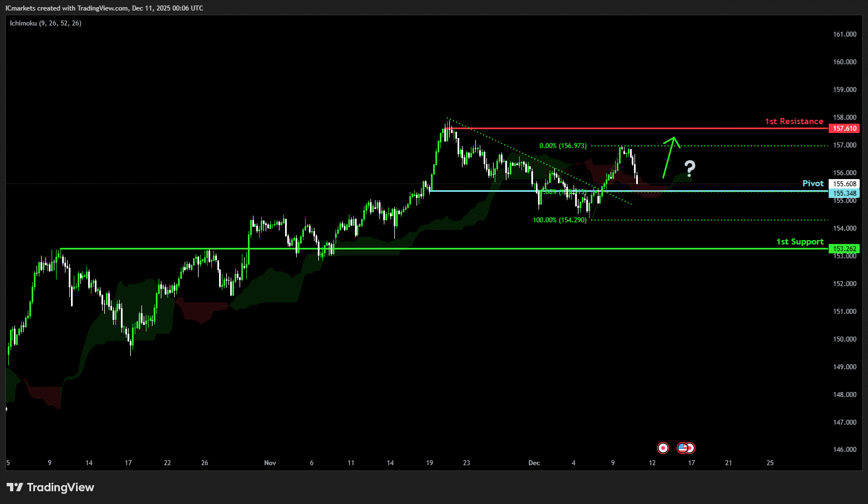The image size is (868, 504).
Task: Click the "Dec" label on time axis
Action: pyautogui.click(x=534, y=463)
